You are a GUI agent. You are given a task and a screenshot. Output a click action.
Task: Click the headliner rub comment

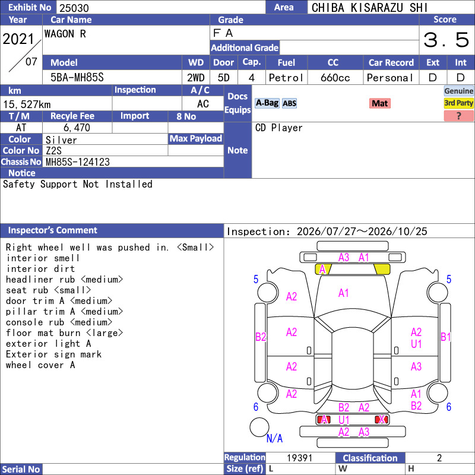[64, 279]
